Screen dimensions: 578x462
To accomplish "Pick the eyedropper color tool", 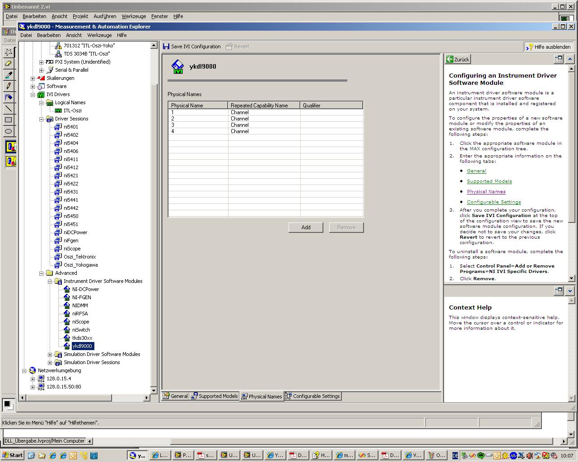I will pyautogui.click(x=8, y=75).
